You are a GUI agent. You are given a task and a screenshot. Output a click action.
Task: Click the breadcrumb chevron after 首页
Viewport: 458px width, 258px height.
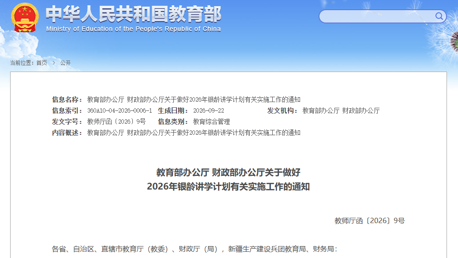tap(54, 63)
